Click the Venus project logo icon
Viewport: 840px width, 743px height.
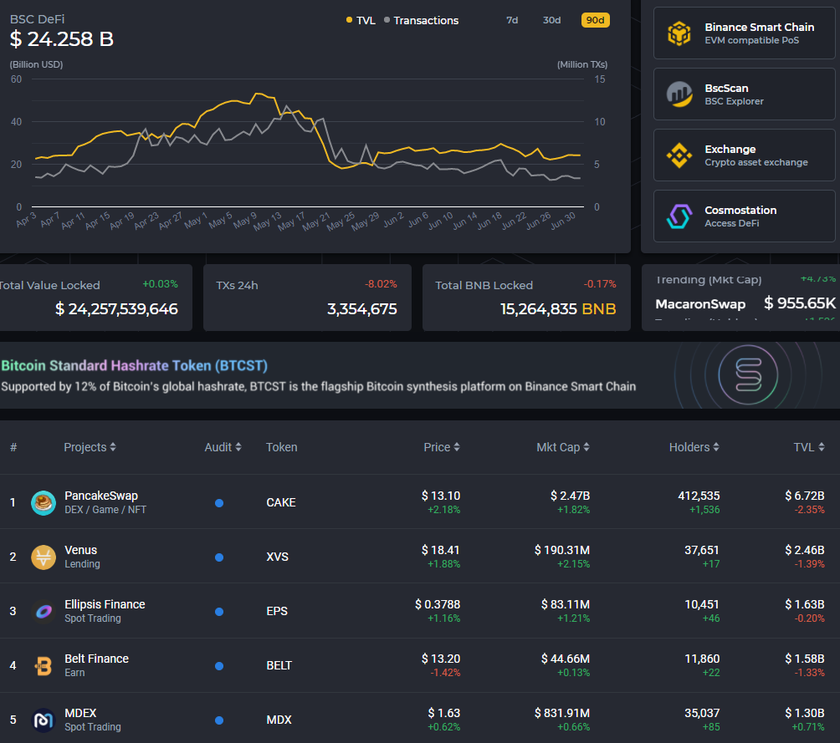click(x=44, y=557)
